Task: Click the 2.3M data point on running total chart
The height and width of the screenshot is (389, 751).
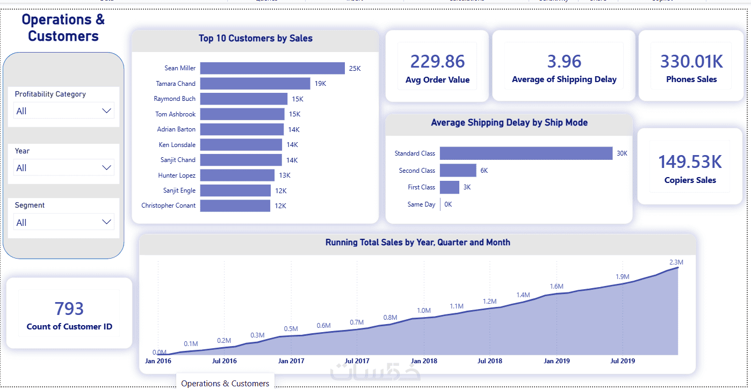Action: click(x=677, y=267)
